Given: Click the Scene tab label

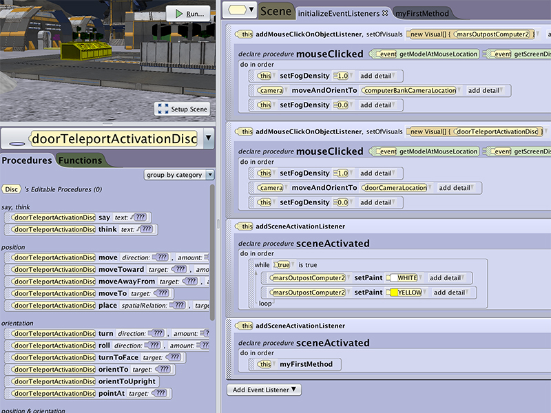Looking at the screenshot, I should click(x=276, y=11).
